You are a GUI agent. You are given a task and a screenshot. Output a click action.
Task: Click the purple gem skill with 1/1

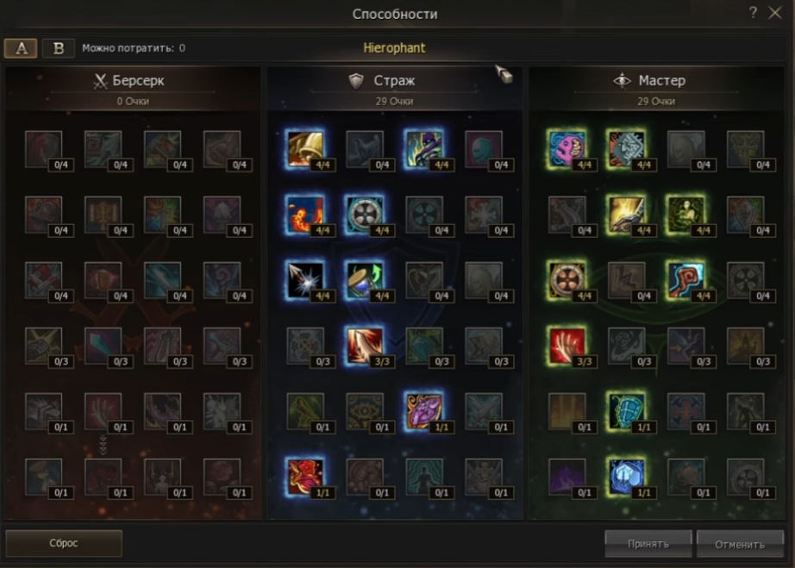tap(424, 411)
